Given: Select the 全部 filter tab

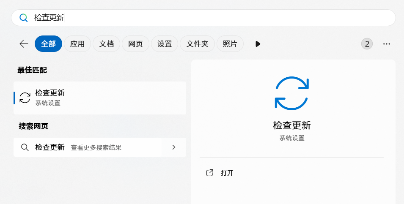Looking at the screenshot, I should point(48,44).
